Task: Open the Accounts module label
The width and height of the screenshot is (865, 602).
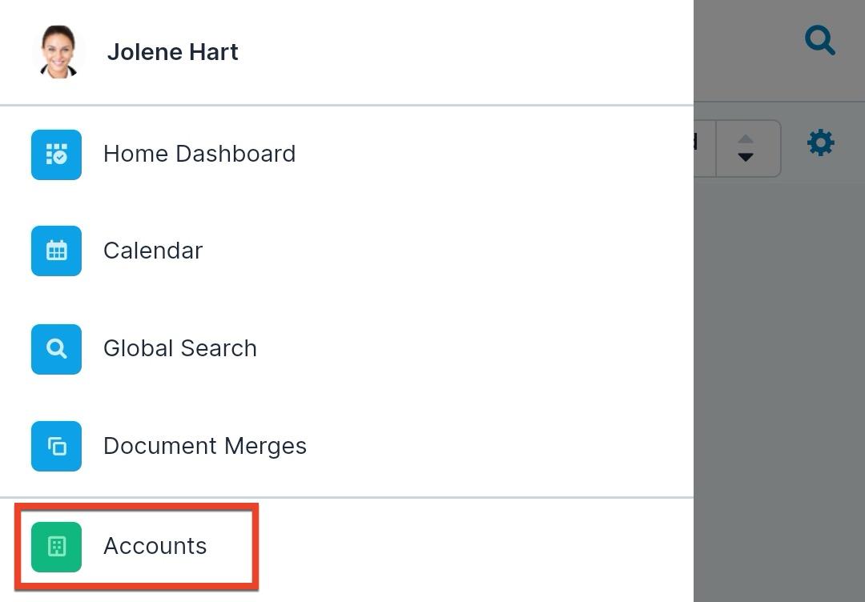Action: click(155, 546)
